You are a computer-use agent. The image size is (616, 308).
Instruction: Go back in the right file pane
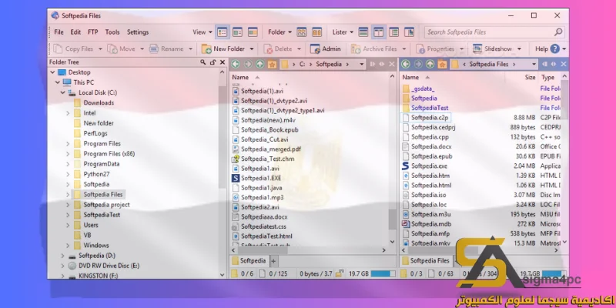click(x=406, y=64)
